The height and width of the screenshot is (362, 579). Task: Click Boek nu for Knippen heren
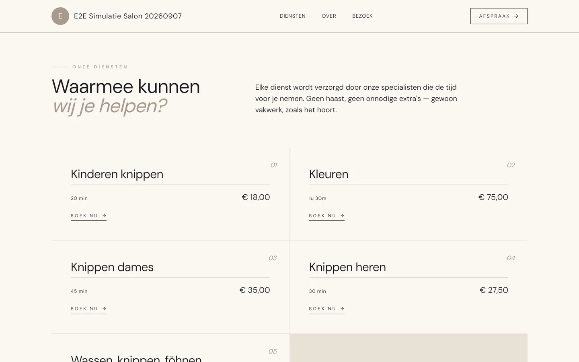(326, 309)
